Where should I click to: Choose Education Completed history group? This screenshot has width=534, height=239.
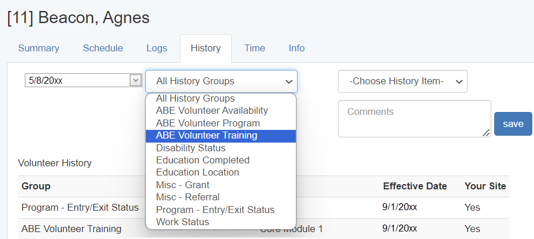pos(202,160)
